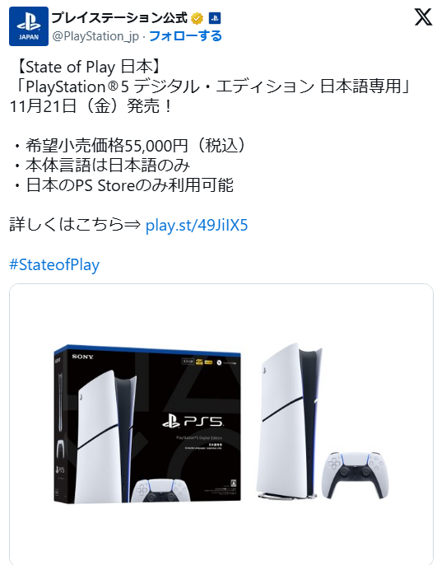Click the @PlayStation_jp handle
This screenshot has width=437, height=565.
click(x=95, y=36)
